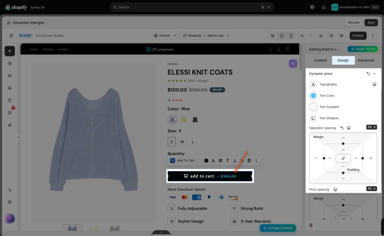Image resolution: width=384 pixels, height=236 pixels.
Task: Click red trash icon at panel bottom
Action: point(310,225)
